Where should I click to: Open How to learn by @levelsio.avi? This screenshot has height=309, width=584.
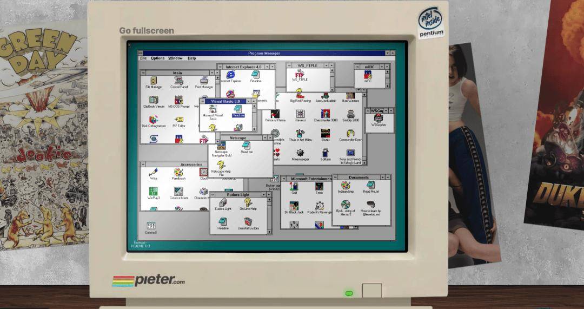370,208
